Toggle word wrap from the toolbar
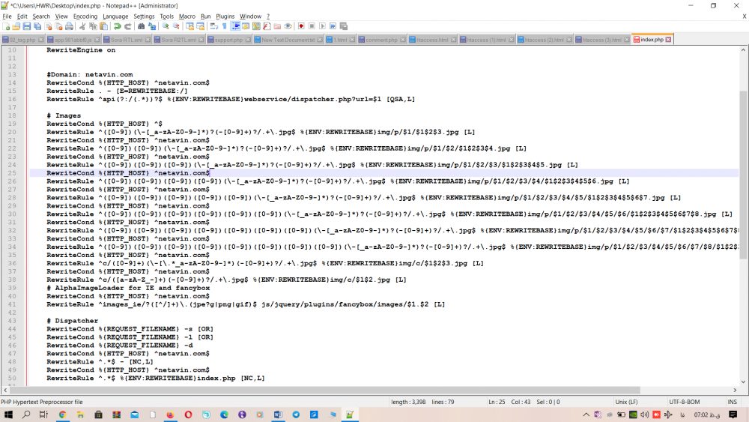This screenshot has height=422, width=749. [214, 26]
